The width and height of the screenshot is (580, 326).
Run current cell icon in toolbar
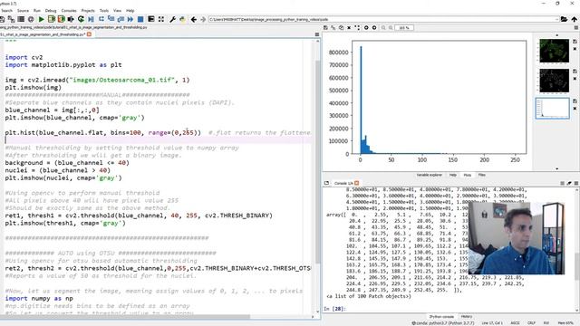tap(52, 19)
